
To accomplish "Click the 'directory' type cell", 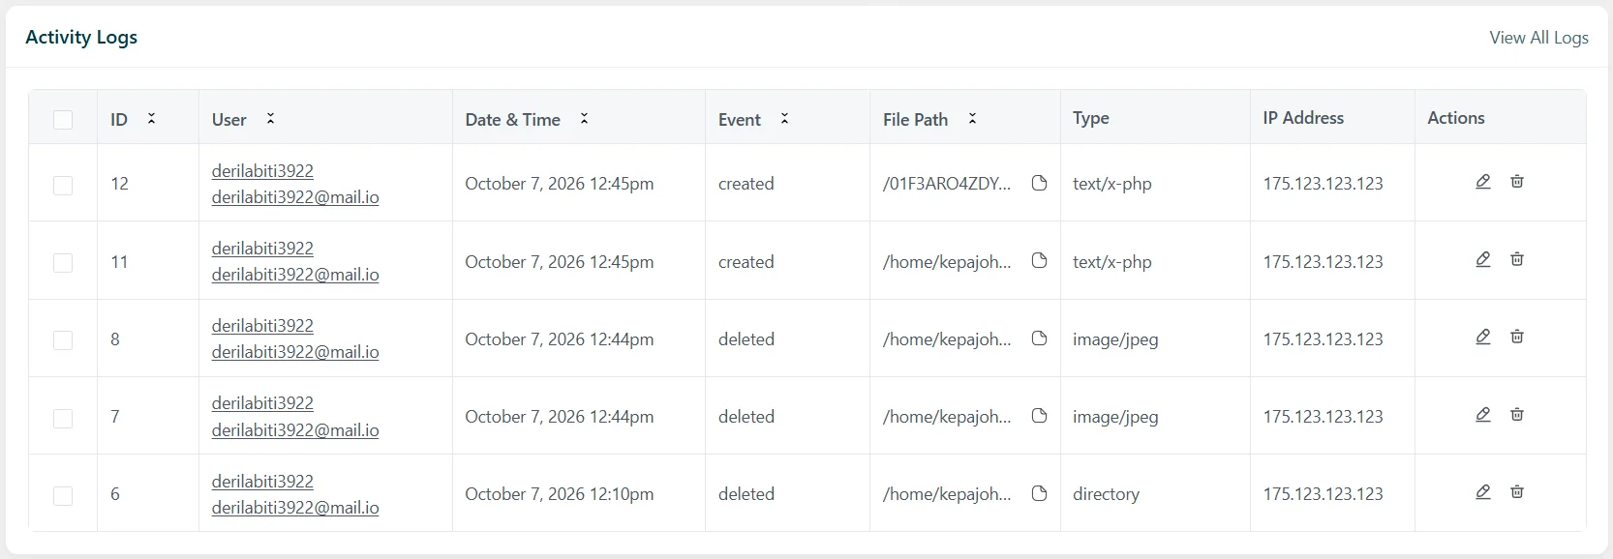I will coord(1106,493).
